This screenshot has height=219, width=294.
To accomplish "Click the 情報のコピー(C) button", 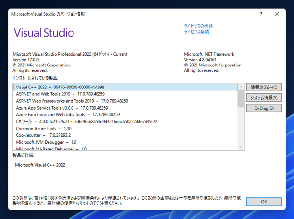I will (x=264, y=87).
